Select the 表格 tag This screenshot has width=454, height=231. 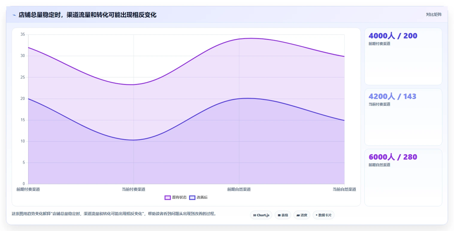tap(283, 215)
